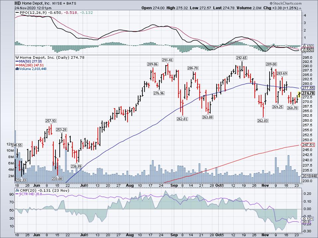Image resolution: width=318 pixels, height=238 pixels.
Task: Click the 292.65 peak price label
Action: coord(242,58)
